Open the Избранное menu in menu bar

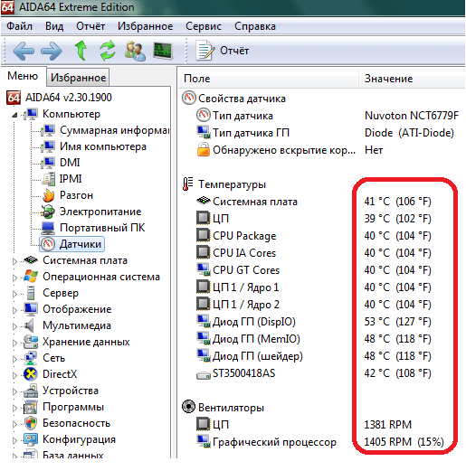coord(146,26)
